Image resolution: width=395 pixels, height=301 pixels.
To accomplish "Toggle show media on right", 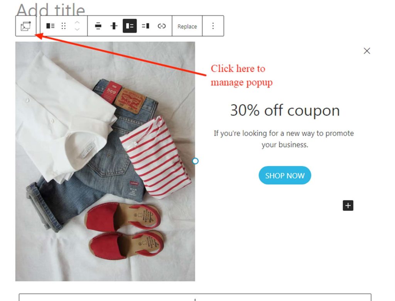I will click(x=145, y=26).
